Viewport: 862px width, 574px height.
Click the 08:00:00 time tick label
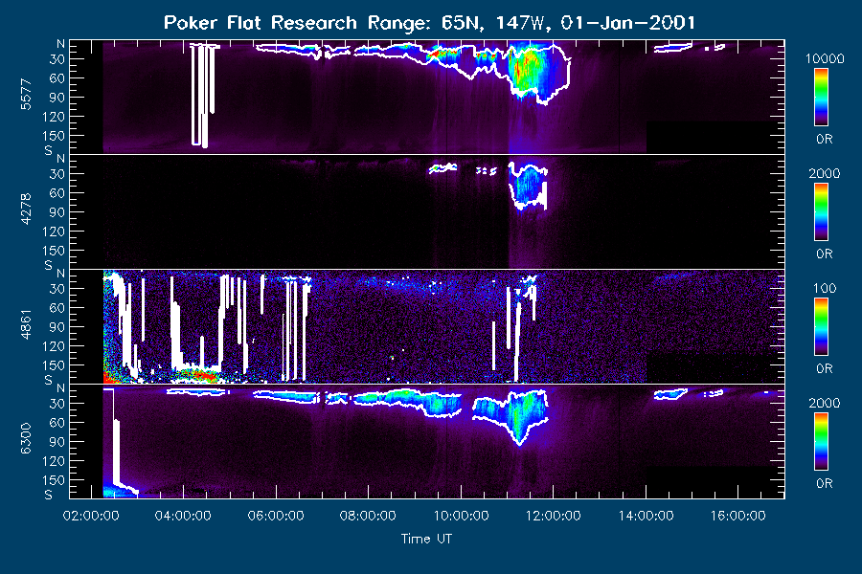click(368, 516)
